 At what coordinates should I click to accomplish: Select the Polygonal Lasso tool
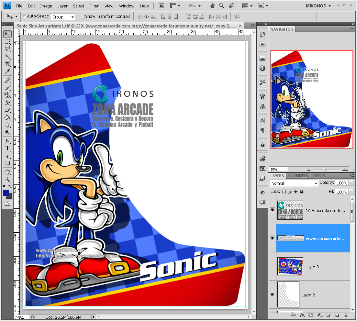pos(7,49)
